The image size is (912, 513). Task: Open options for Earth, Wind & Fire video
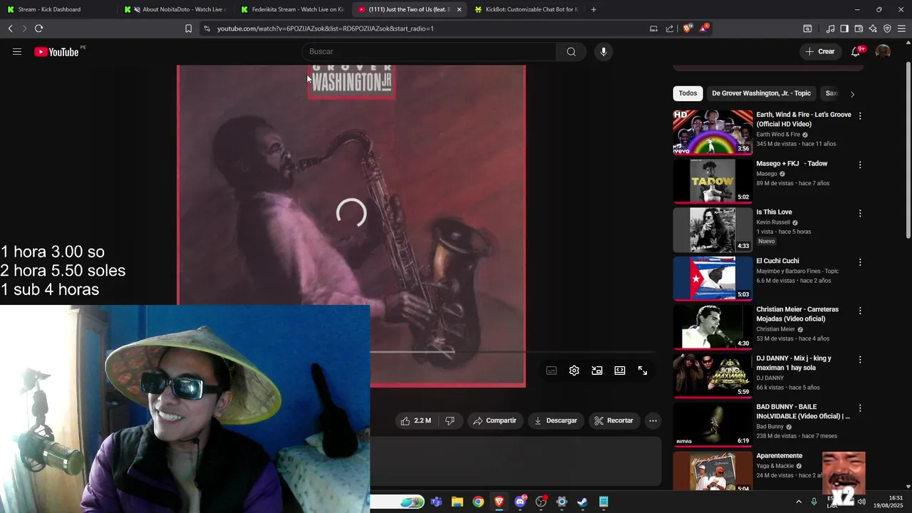(x=860, y=115)
